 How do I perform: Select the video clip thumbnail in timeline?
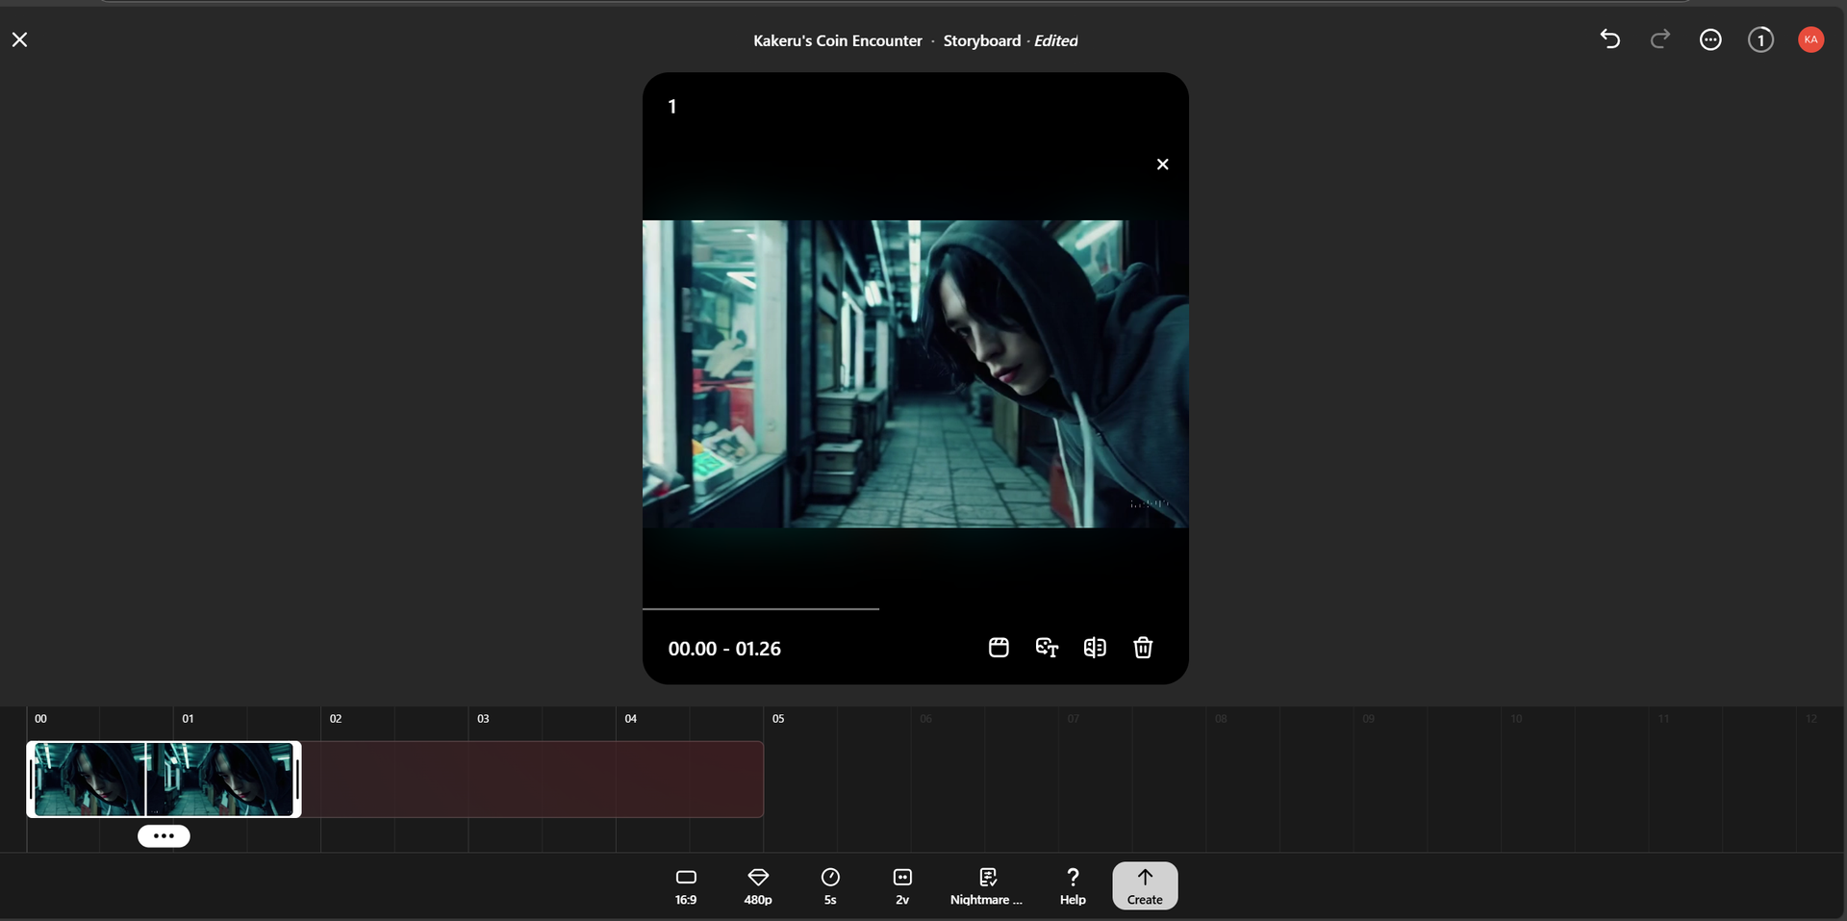click(x=164, y=779)
